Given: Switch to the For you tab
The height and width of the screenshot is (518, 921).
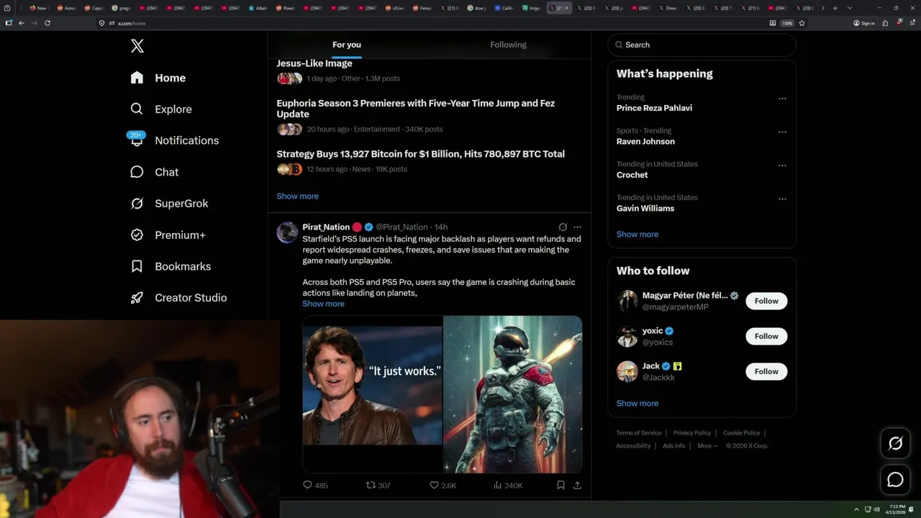Looking at the screenshot, I should point(347,45).
